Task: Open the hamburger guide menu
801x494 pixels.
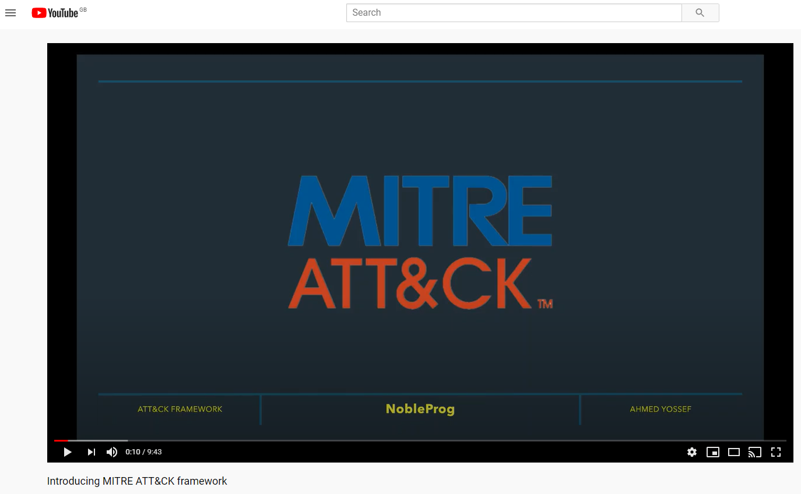Action: pos(10,13)
